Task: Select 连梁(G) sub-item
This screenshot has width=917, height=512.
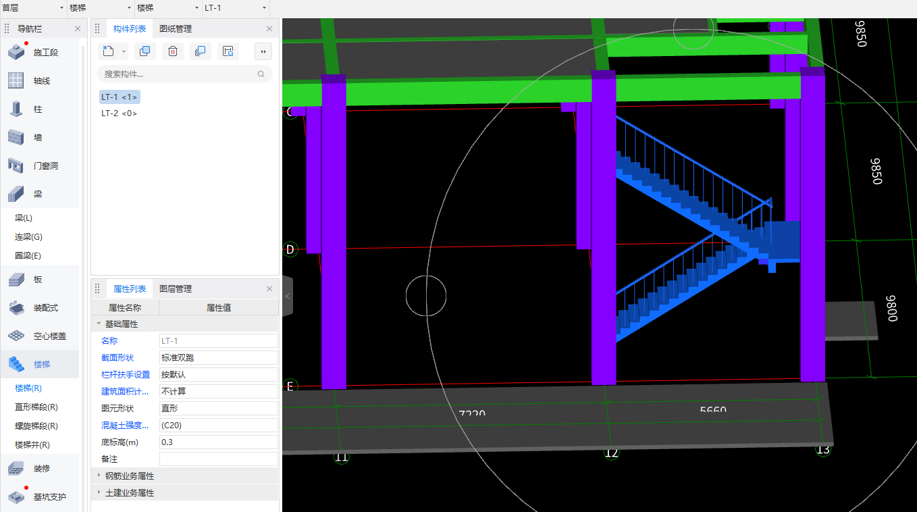Action: 28,237
